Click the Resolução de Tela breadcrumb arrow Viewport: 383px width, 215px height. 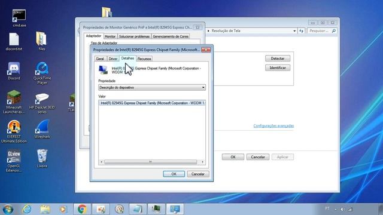pos(208,31)
